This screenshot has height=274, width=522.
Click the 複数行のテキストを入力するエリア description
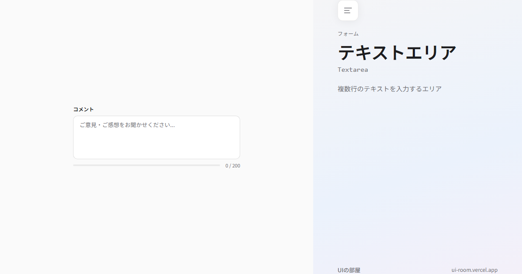tap(390, 89)
